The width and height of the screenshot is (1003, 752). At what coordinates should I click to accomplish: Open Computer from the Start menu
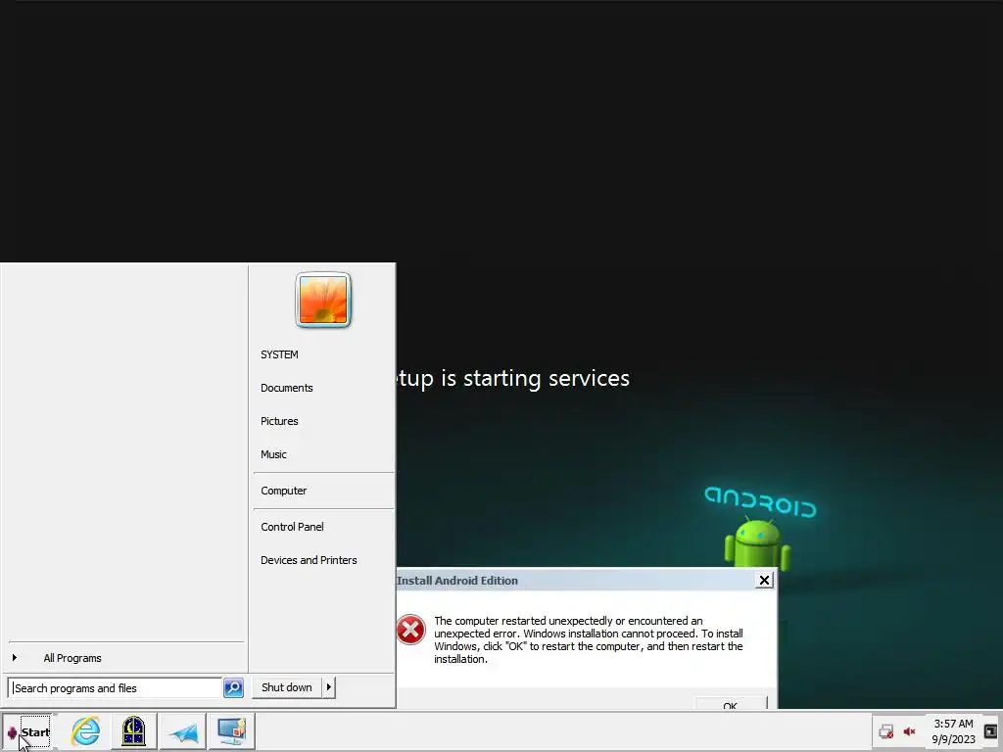pos(283,491)
